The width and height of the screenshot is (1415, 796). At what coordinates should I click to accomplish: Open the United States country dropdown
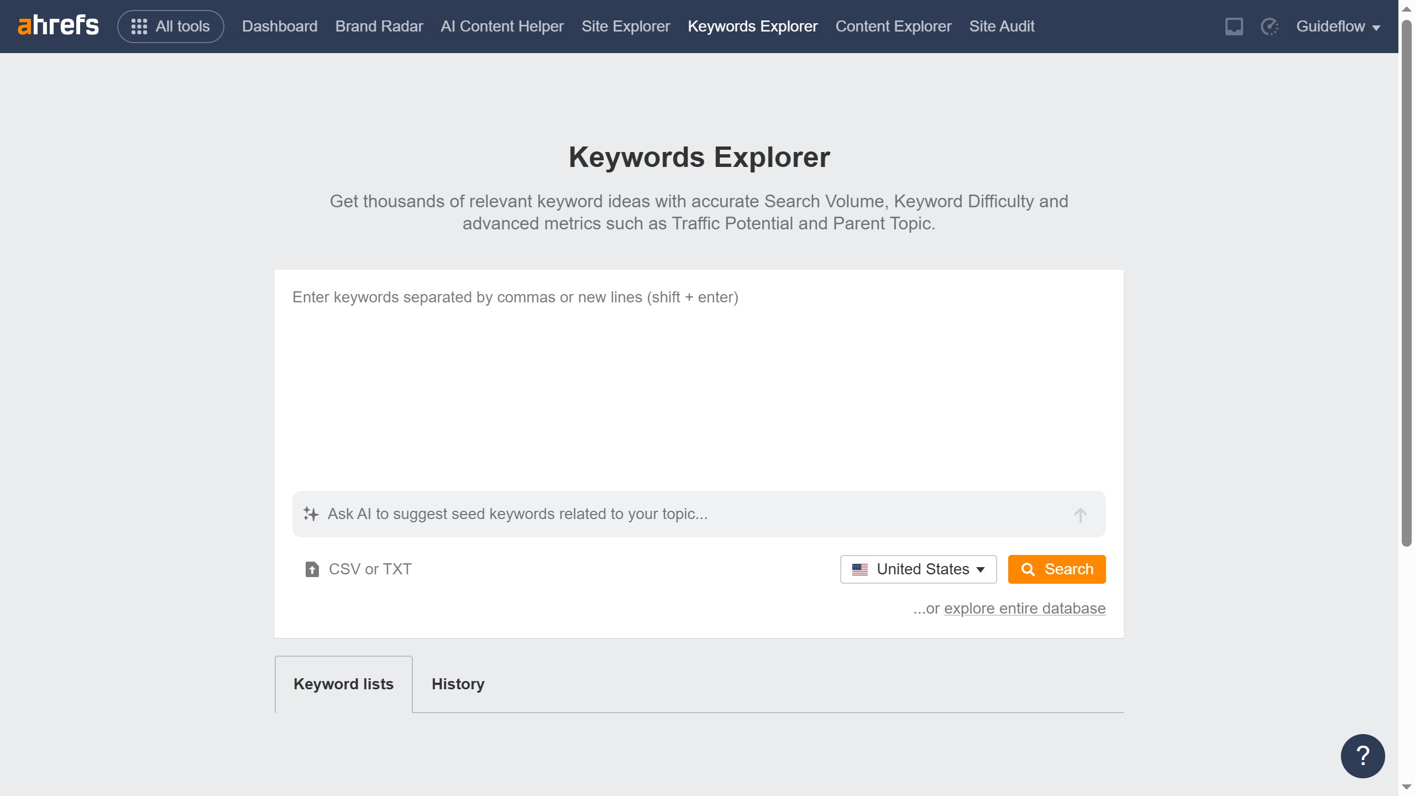tap(918, 569)
